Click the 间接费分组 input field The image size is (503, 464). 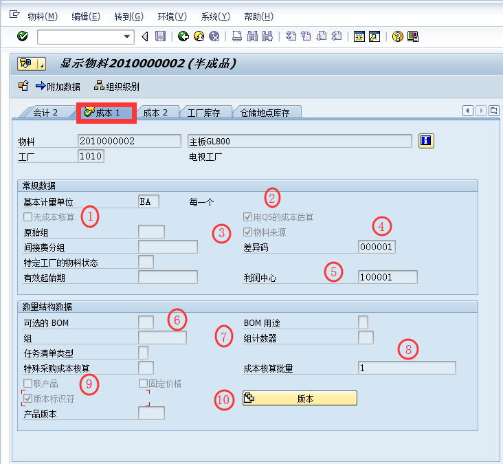tap(168, 247)
